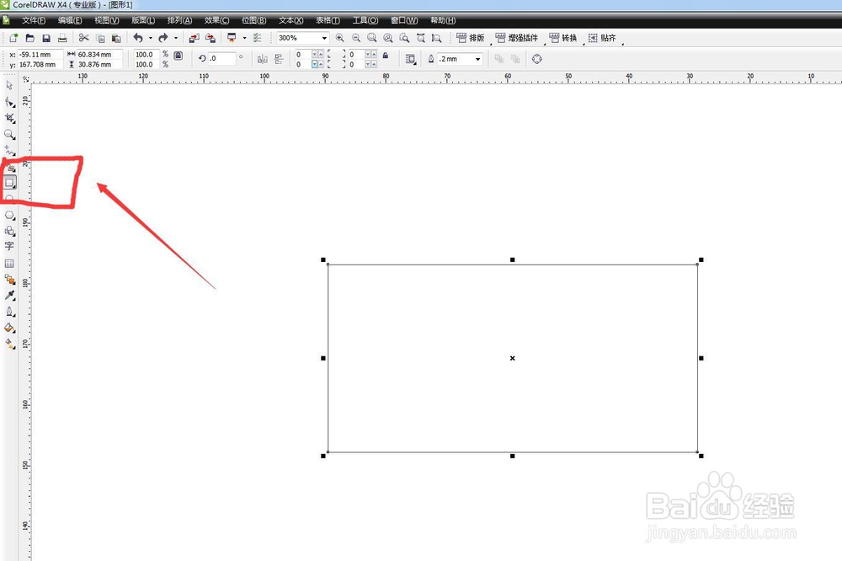Click the 转换 toolbar button

tap(563, 38)
